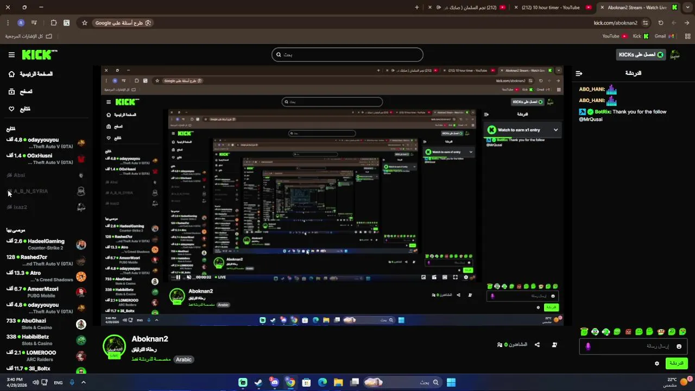Open Google Lens icon in address bar
The height and width of the screenshot is (391, 695).
click(148, 23)
